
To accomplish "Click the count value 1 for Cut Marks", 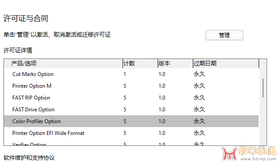I will click(125, 74).
